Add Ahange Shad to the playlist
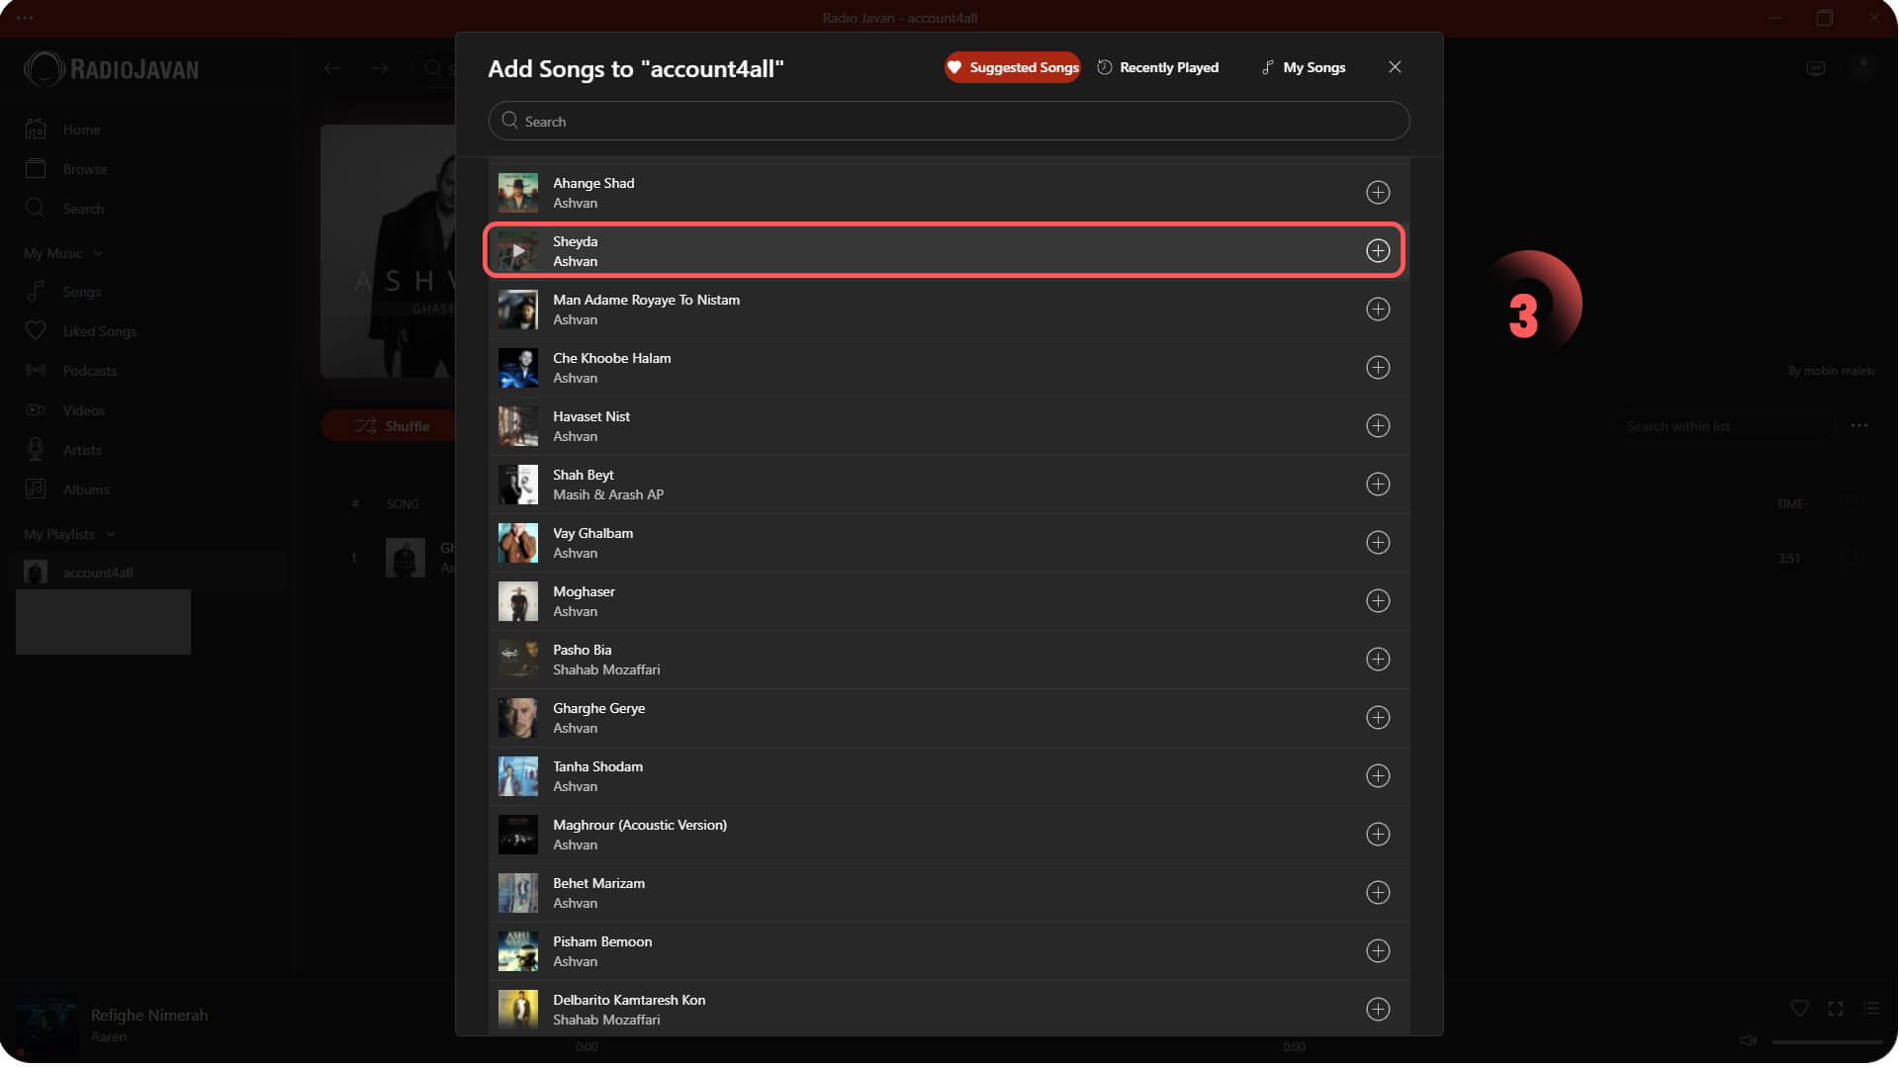Image resolution: width=1899 pixels, height=1068 pixels. click(1378, 193)
